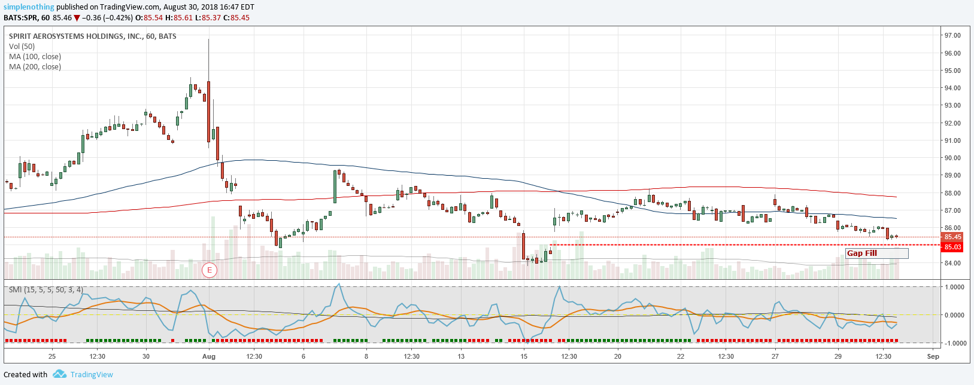Image resolution: width=974 pixels, height=385 pixels.
Task: Click the O:85.54 open value
Action: 149,18
